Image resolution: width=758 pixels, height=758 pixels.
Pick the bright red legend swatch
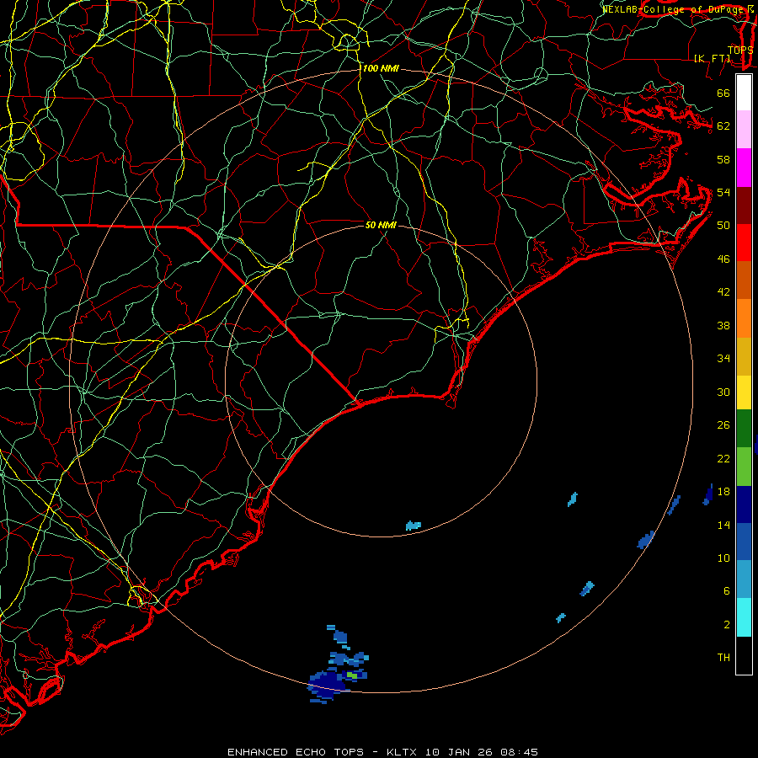(x=744, y=243)
